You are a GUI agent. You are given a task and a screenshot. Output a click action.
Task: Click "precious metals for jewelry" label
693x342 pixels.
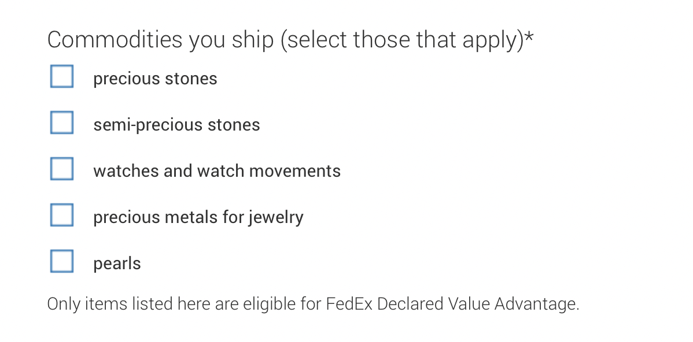pyautogui.click(x=198, y=217)
